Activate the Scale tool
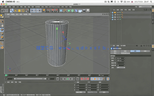Screen dimensions: 154x96 (x=19, y=11)
